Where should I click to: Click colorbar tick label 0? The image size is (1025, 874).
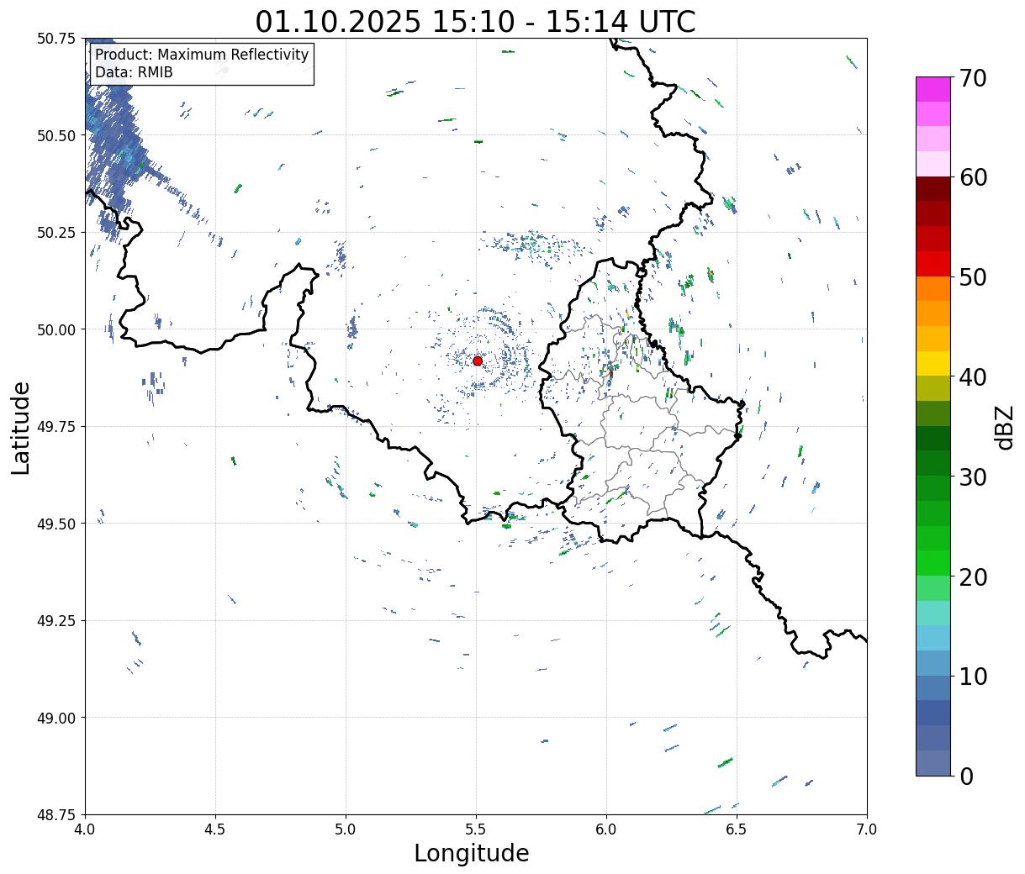pyautogui.click(x=966, y=776)
